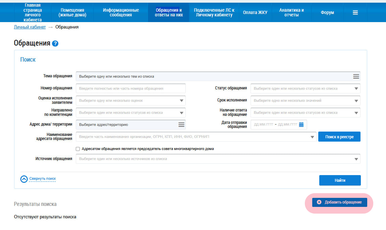Click the Поиск section heading
This screenshot has width=386, height=230.
click(28, 60)
